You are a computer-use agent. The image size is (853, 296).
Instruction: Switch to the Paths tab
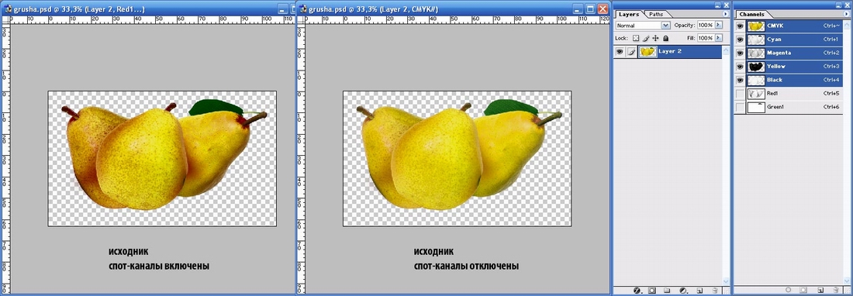tap(656, 14)
